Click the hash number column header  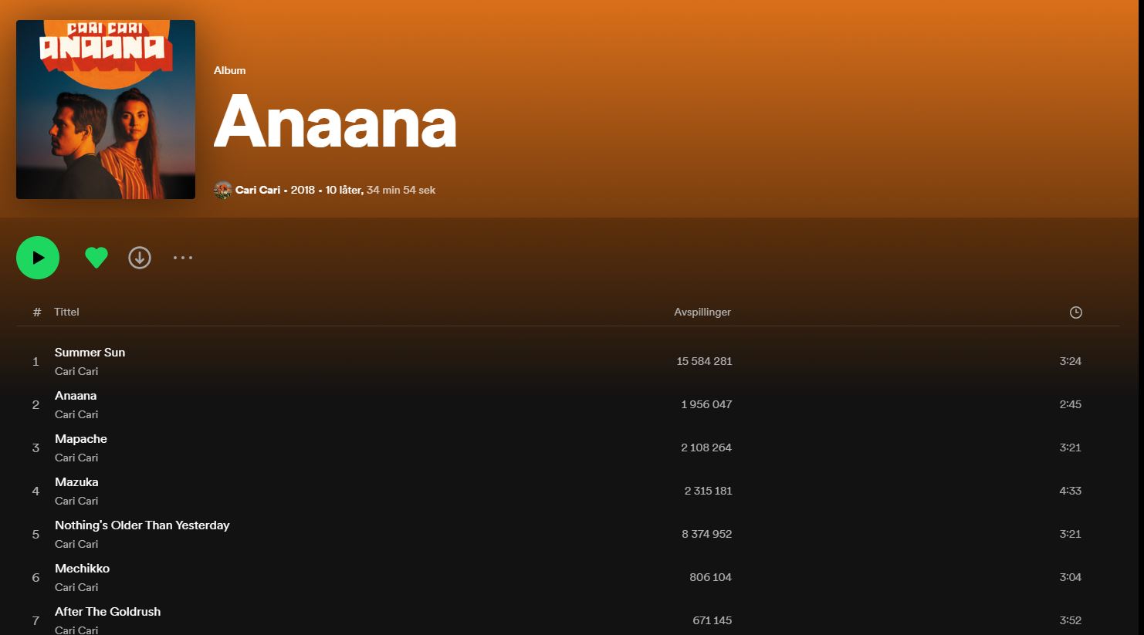click(36, 312)
